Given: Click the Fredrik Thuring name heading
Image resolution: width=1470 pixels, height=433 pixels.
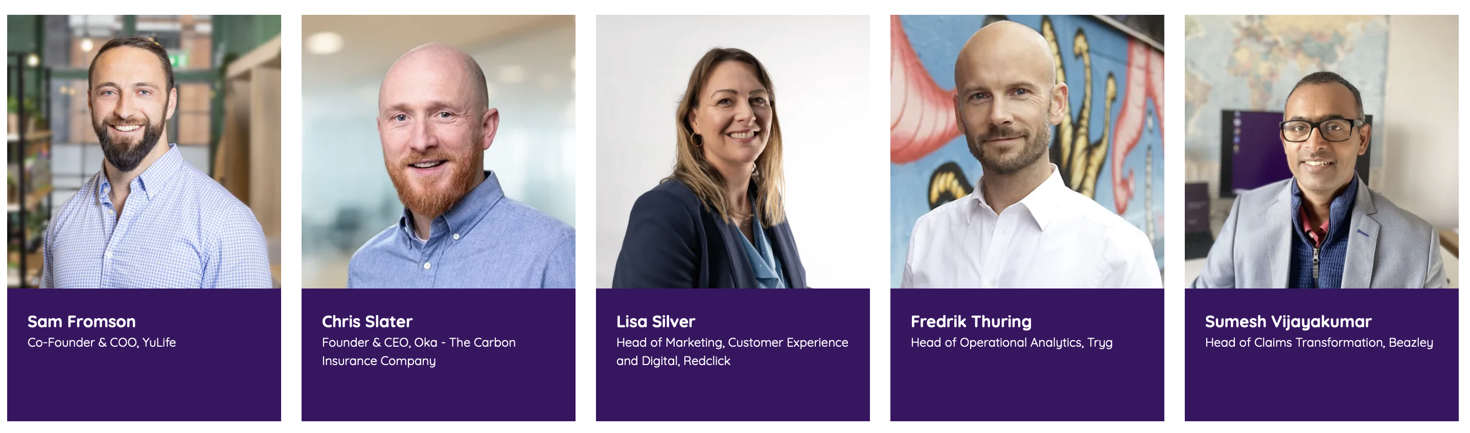Looking at the screenshot, I should [971, 322].
